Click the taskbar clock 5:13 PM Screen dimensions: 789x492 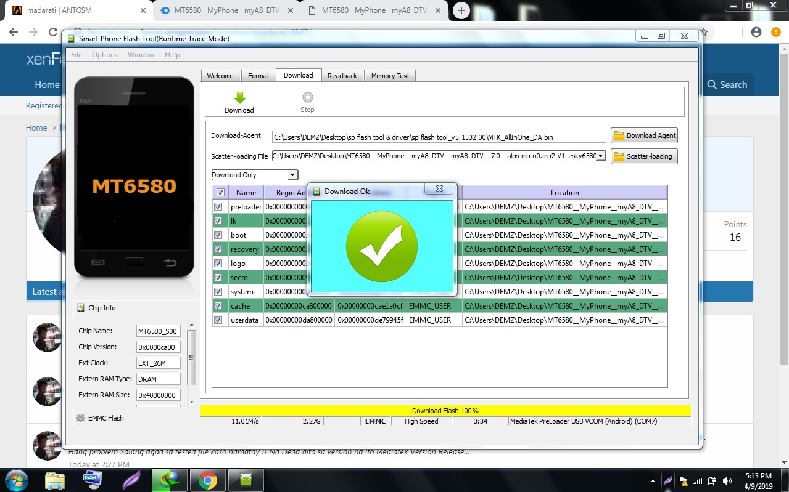click(x=759, y=476)
